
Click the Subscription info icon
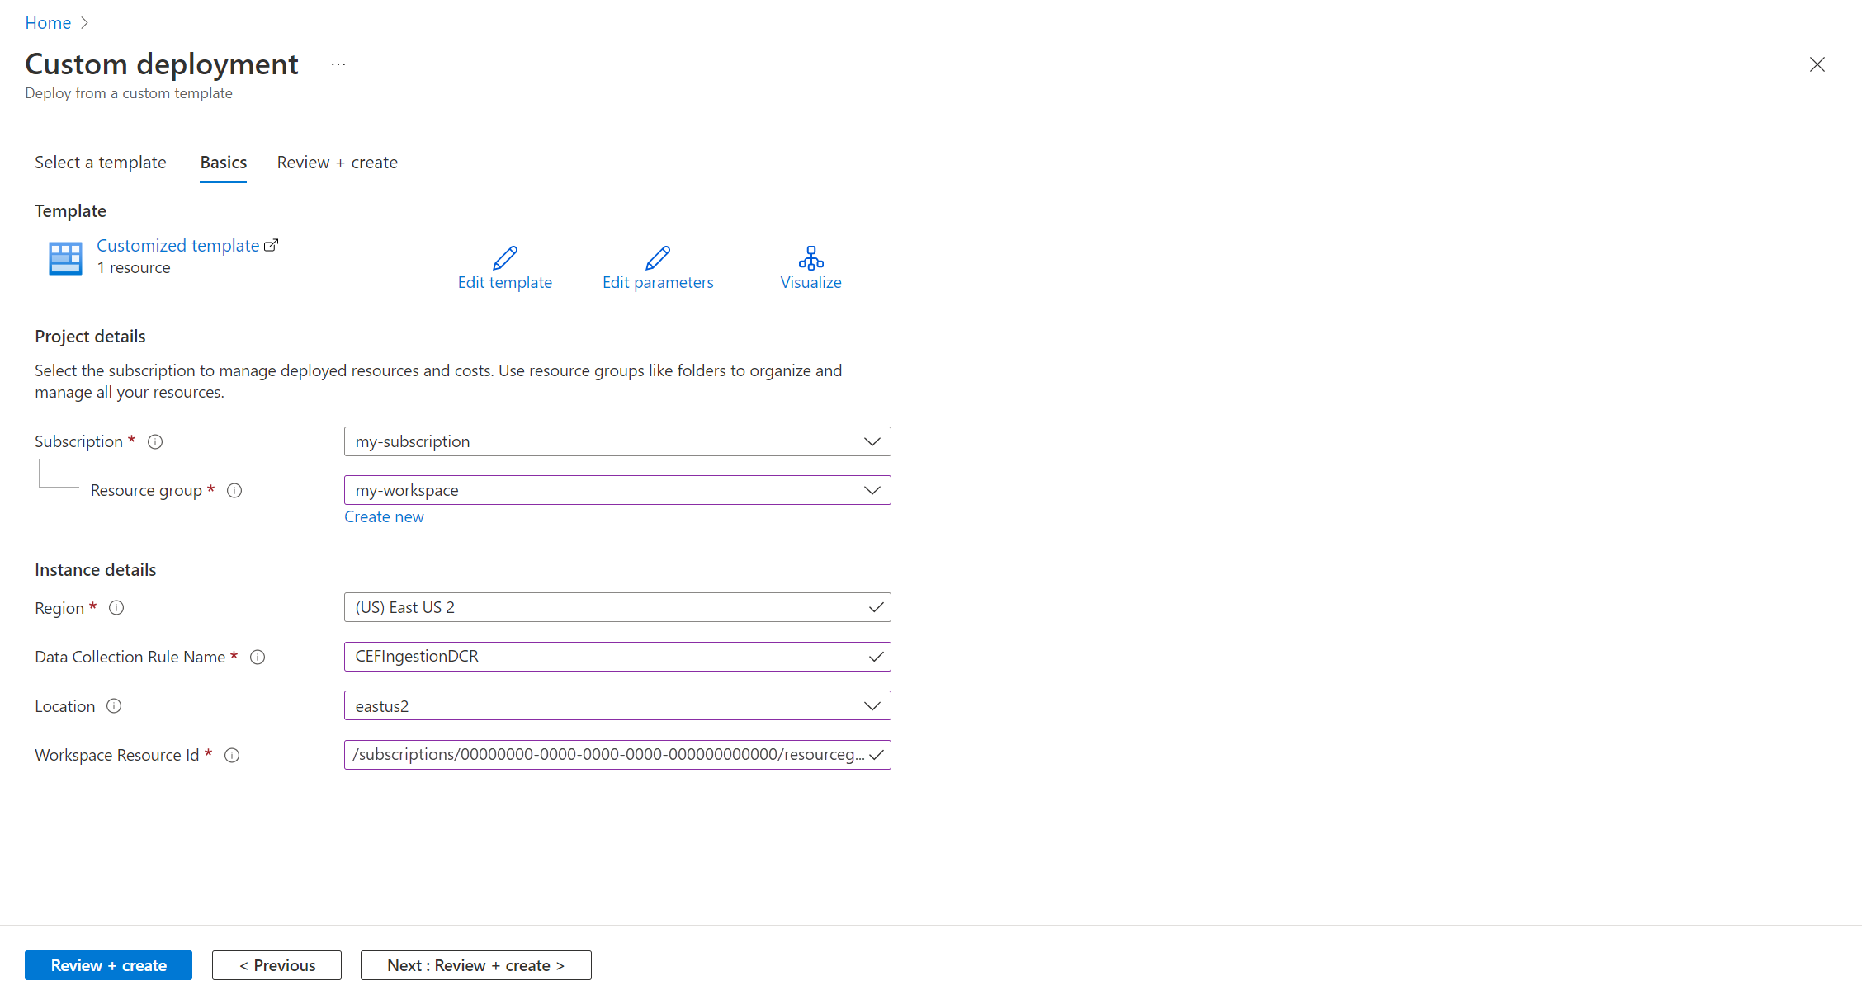tap(155, 442)
